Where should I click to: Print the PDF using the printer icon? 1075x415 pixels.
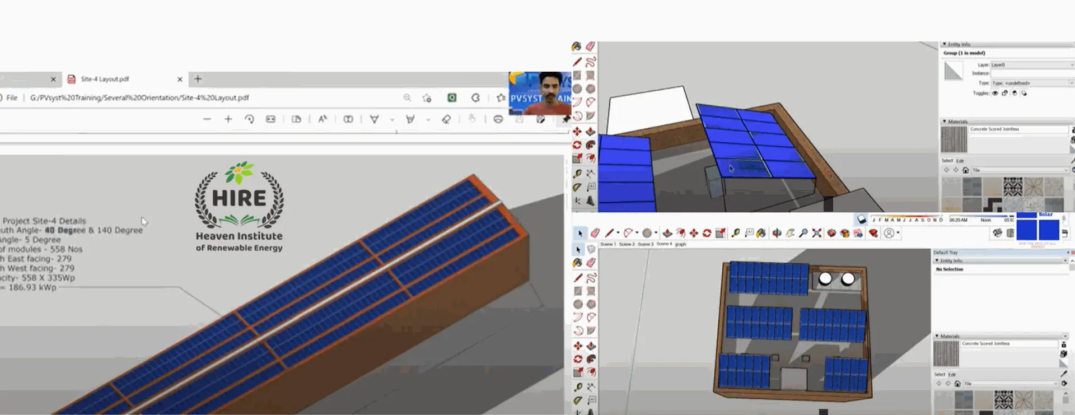498,119
